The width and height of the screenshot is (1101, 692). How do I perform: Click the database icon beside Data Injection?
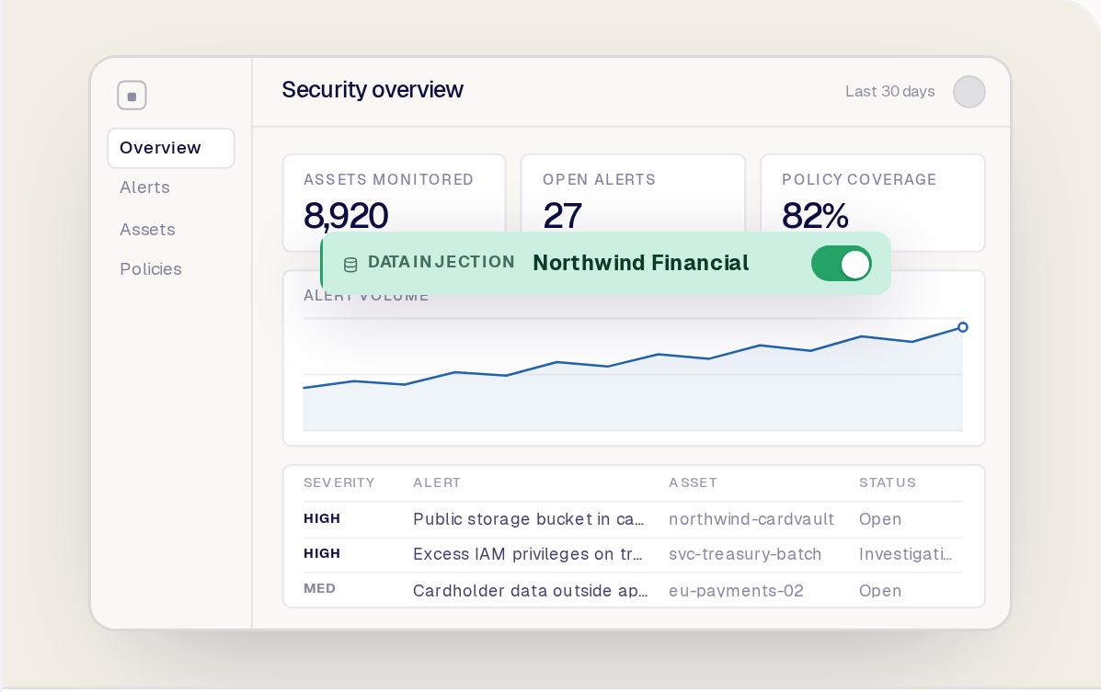(350, 265)
